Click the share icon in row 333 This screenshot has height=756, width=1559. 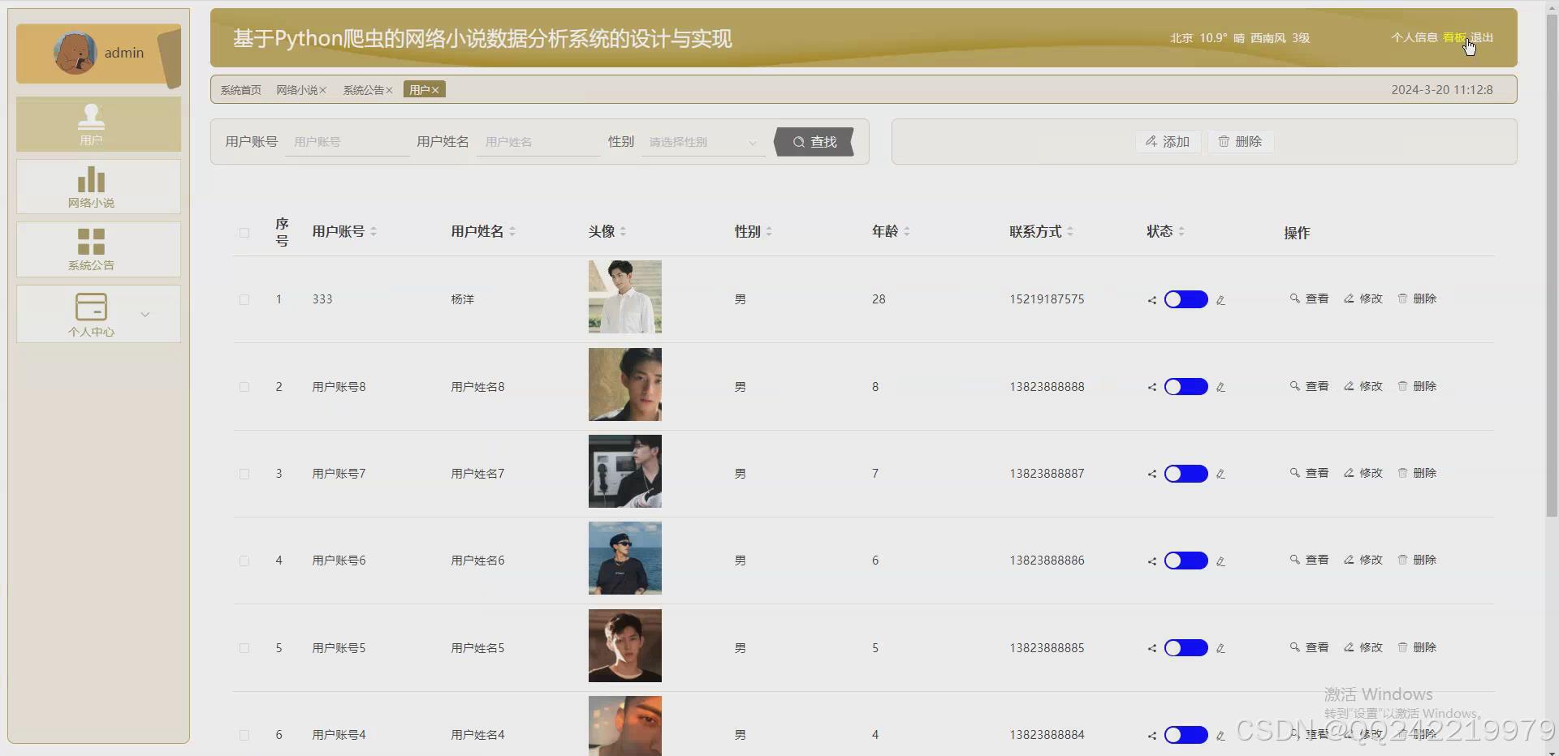coord(1151,300)
